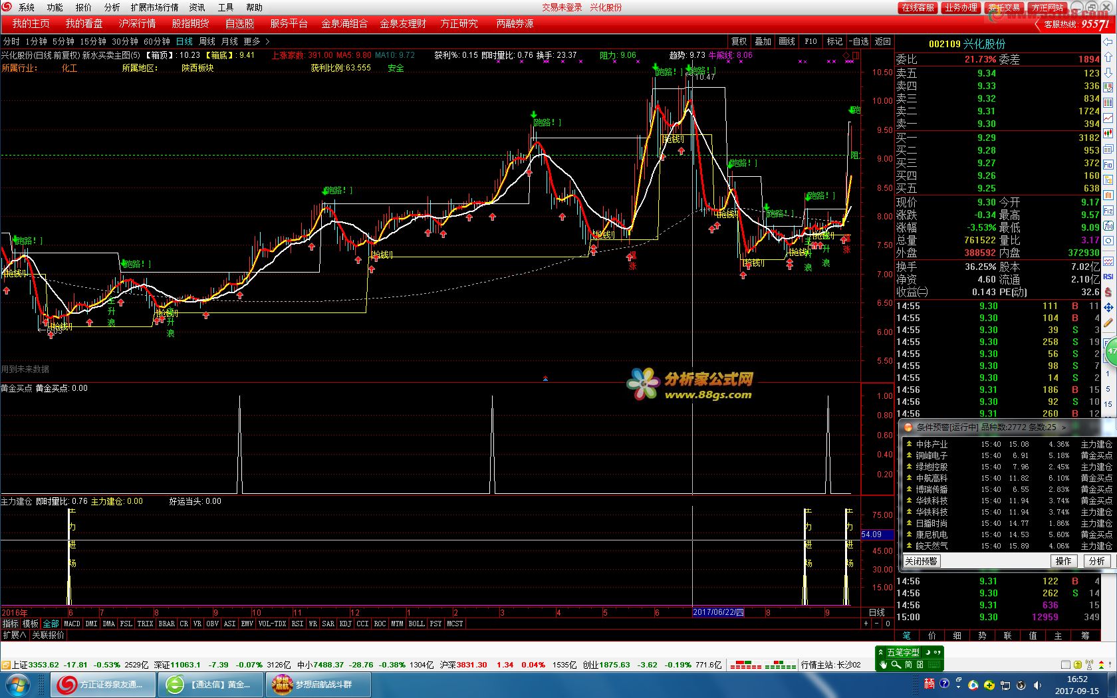Click the up arrow icon in right sidebar
This screenshot has width=1117, height=698.
pos(1108,57)
